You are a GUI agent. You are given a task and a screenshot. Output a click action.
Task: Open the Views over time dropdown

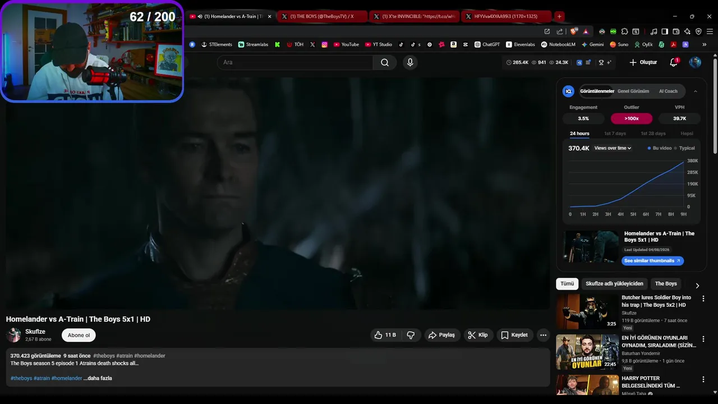pyautogui.click(x=613, y=148)
